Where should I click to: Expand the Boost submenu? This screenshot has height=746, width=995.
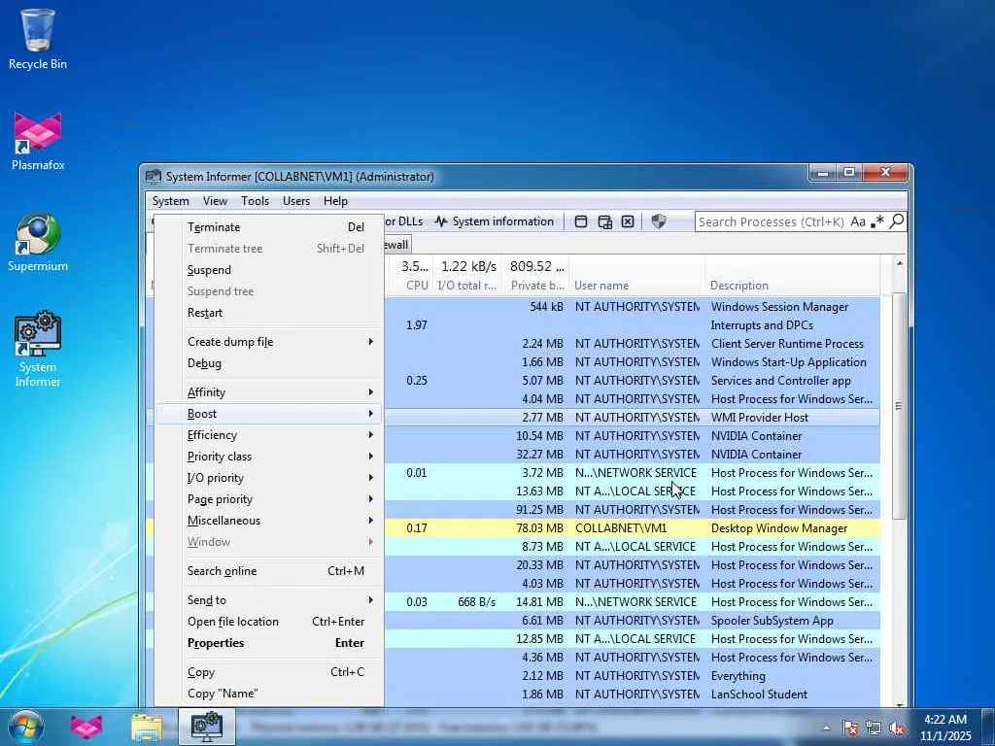[x=269, y=414]
